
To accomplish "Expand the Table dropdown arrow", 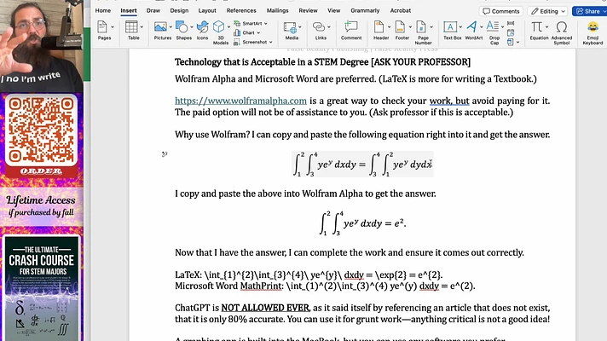I will pyautogui.click(x=142, y=27).
